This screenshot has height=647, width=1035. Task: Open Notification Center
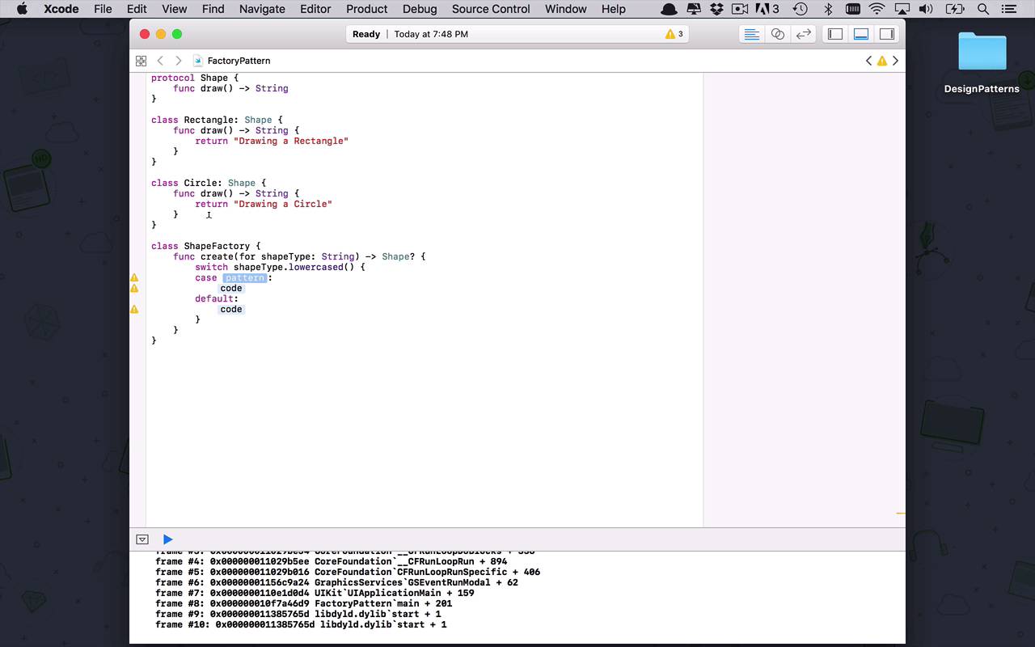1008,9
